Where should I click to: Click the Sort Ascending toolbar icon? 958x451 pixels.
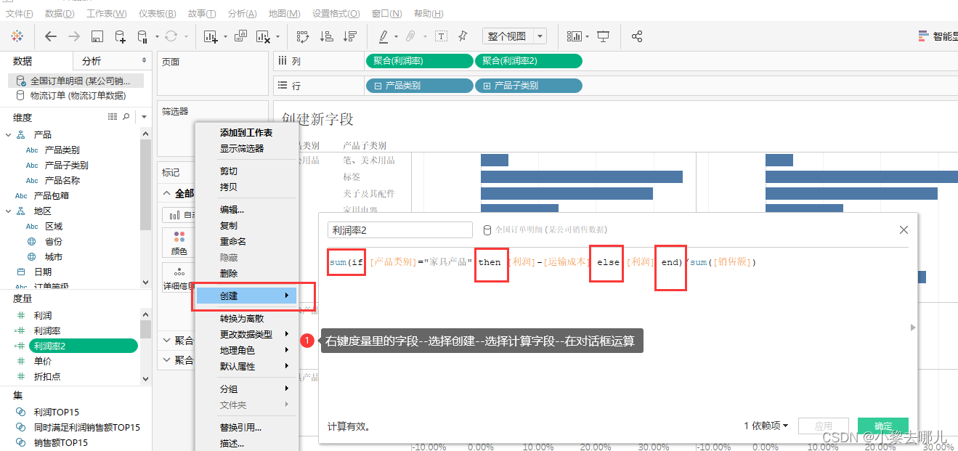click(x=326, y=36)
